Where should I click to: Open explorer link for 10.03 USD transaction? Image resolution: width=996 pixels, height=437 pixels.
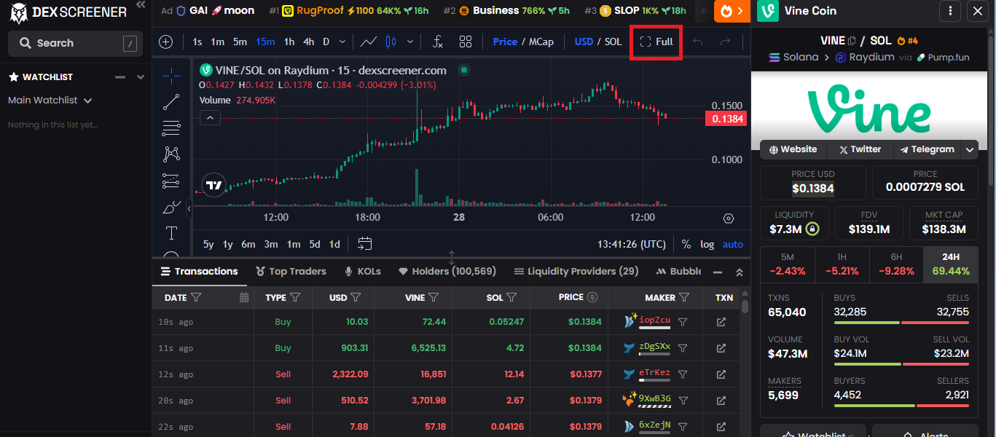click(x=721, y=322)
